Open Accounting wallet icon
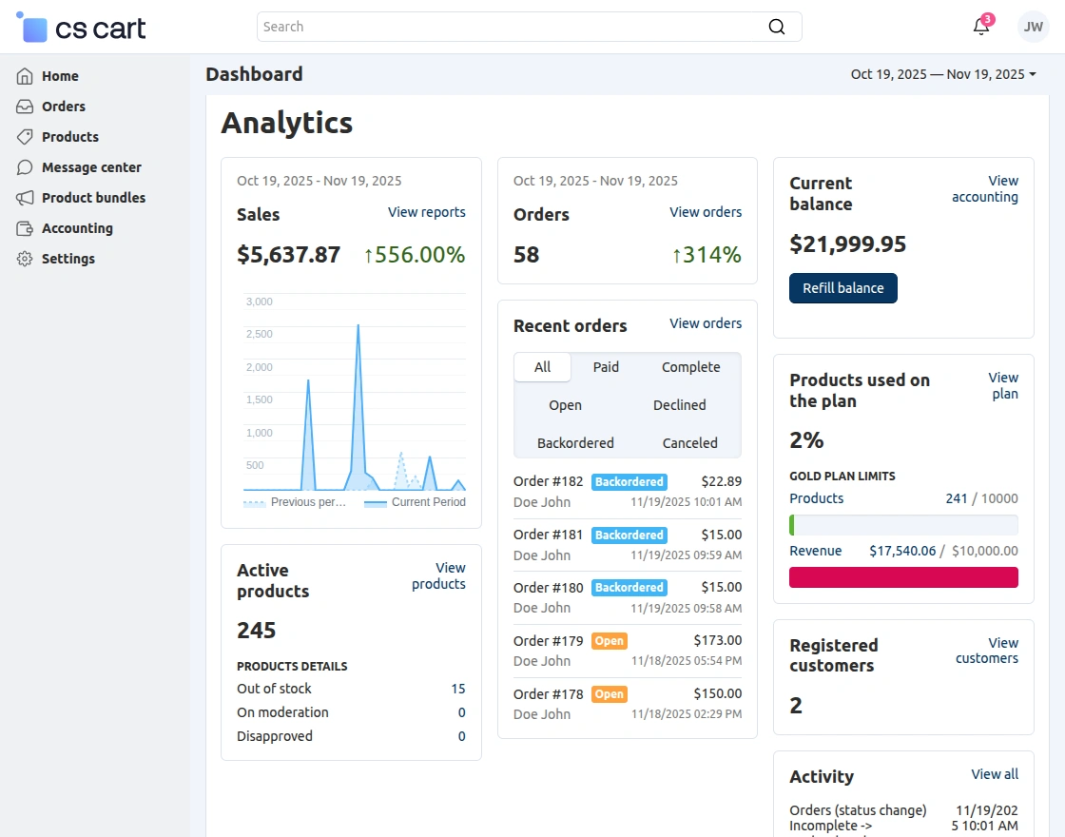Viewport: 1065px width, 837px height. point(25,228)
